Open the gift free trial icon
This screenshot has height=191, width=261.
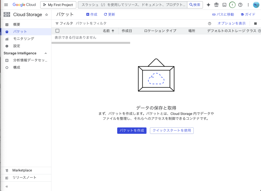point(216,5)
